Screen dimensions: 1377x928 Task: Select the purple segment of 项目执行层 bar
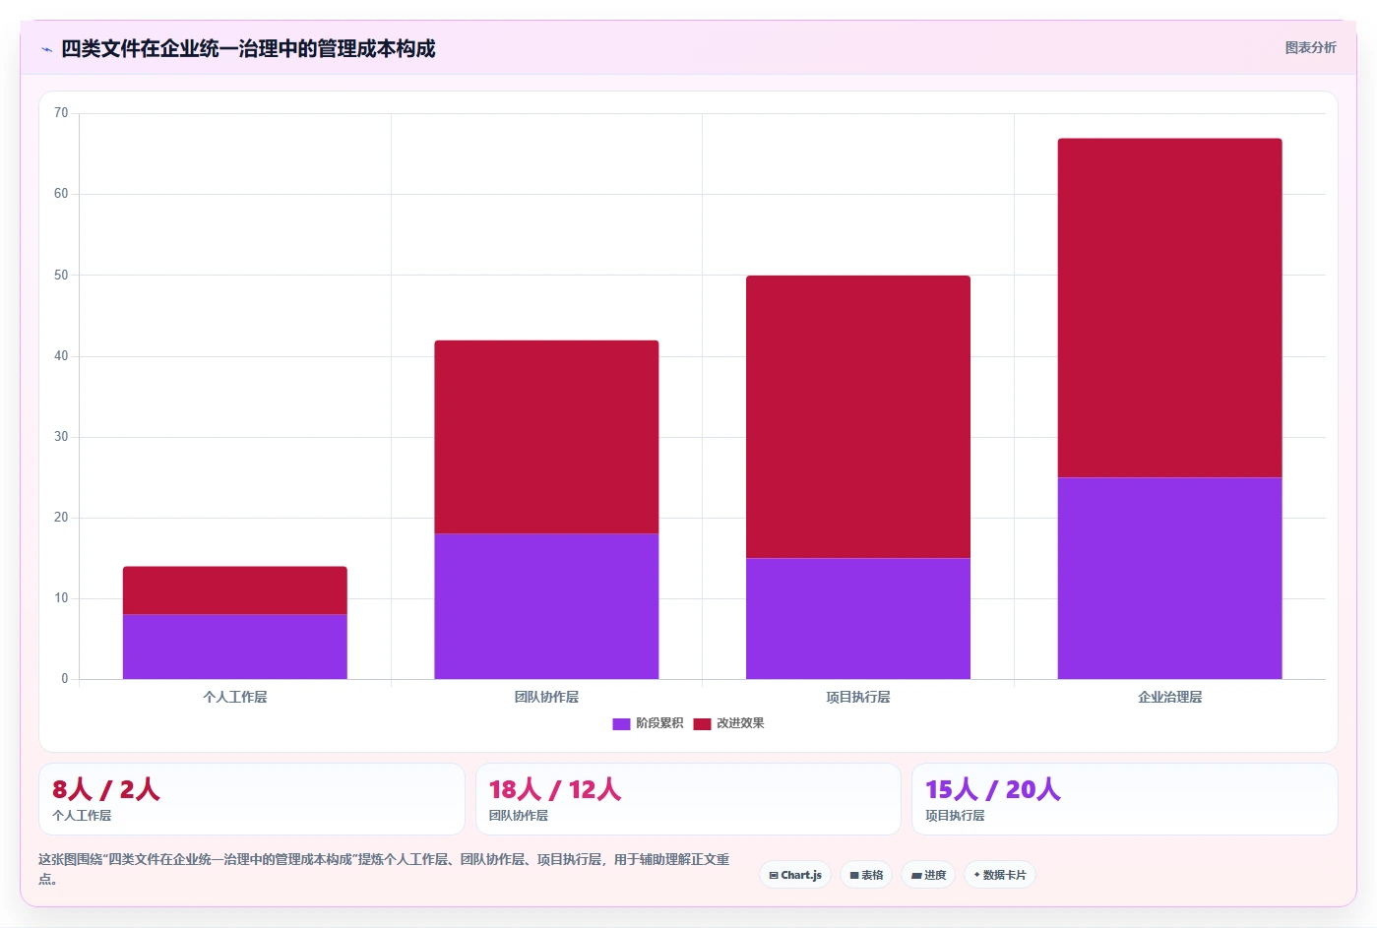(858, 618)
